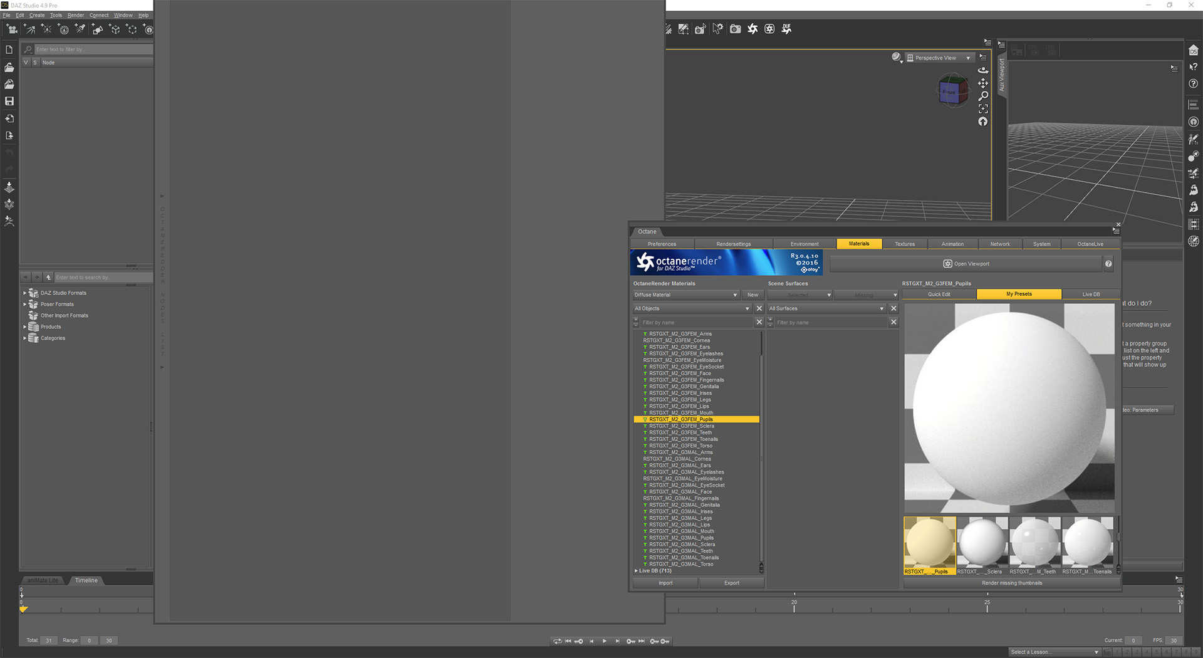Clear the materials name filter with X

coord(759,322)
